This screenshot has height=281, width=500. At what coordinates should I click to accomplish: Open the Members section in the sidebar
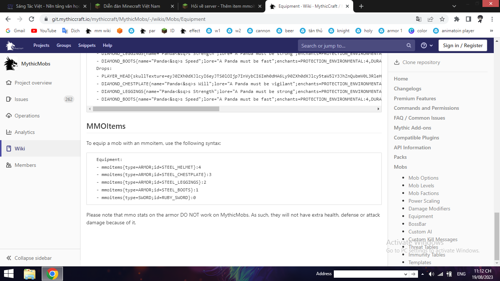click(x=25, y=165)
